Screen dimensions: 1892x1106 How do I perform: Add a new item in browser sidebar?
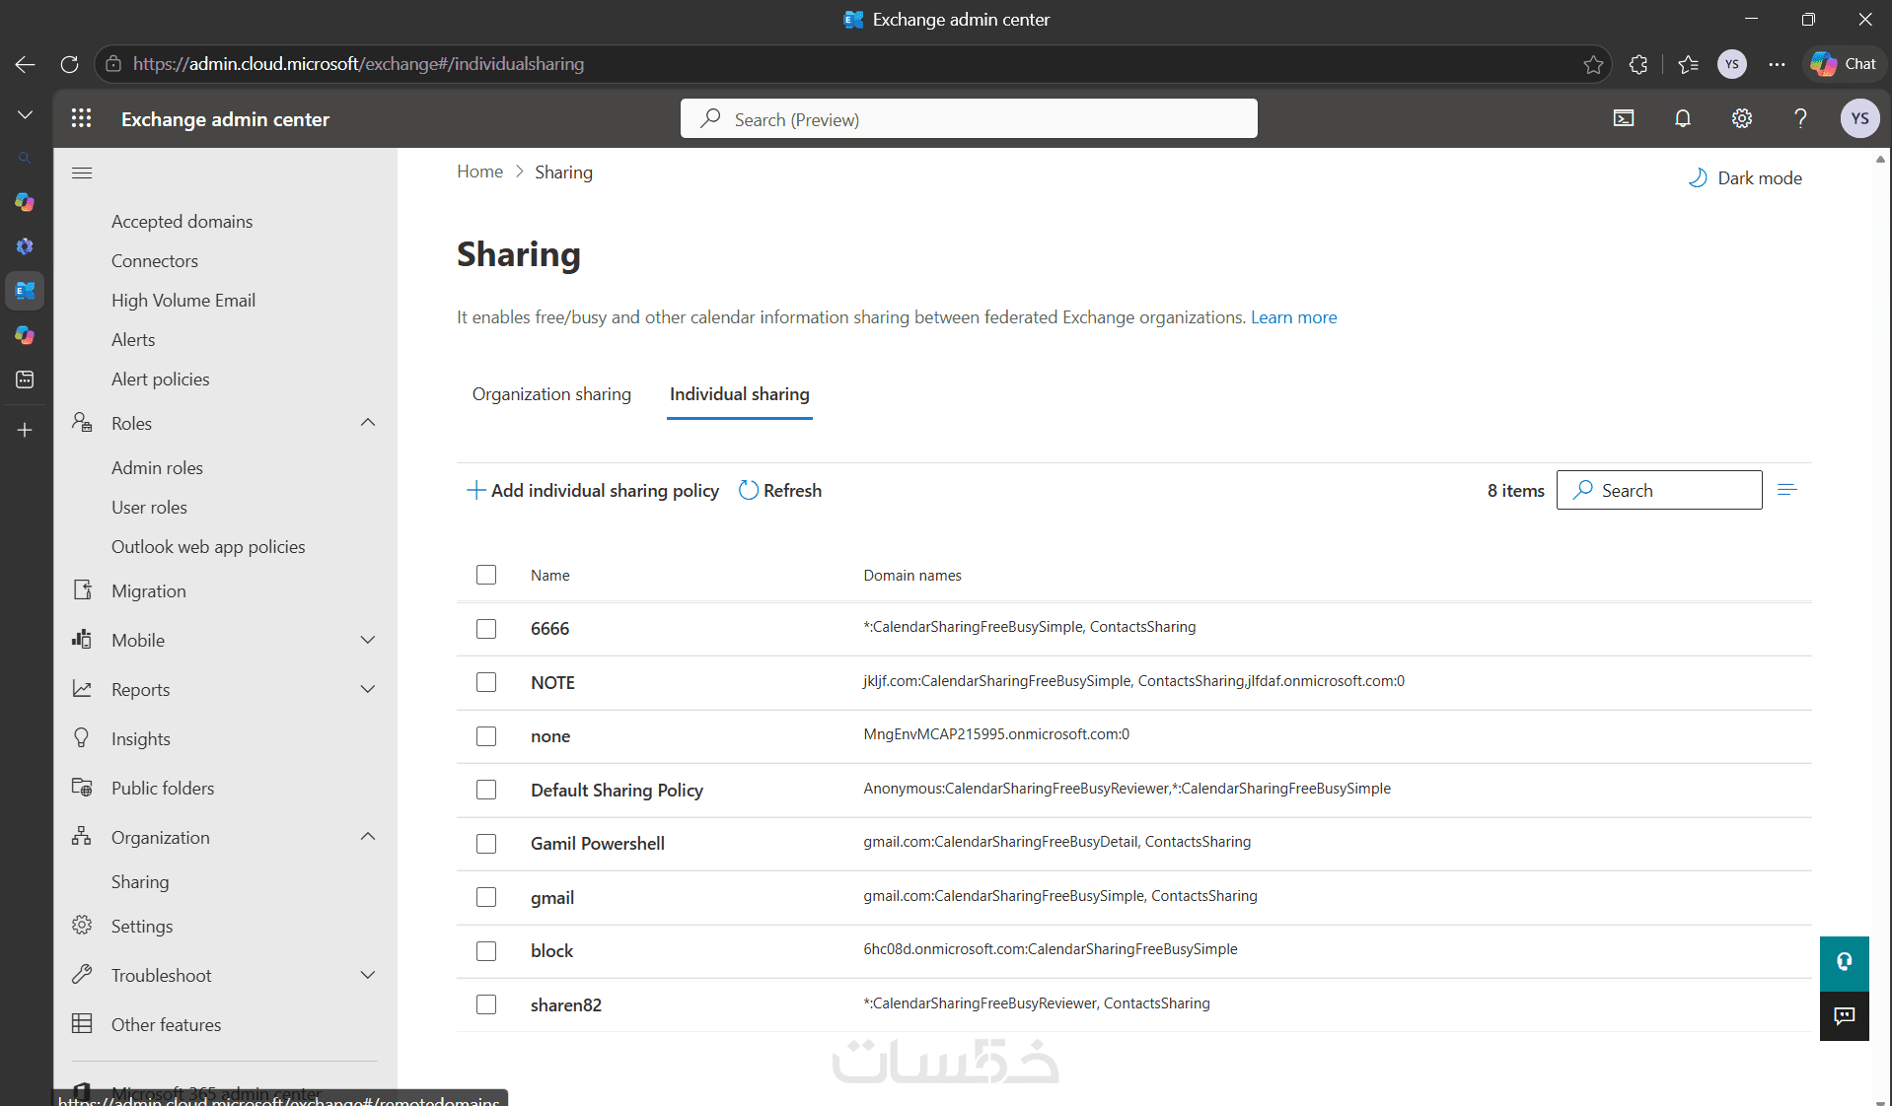tap(25, 430)
